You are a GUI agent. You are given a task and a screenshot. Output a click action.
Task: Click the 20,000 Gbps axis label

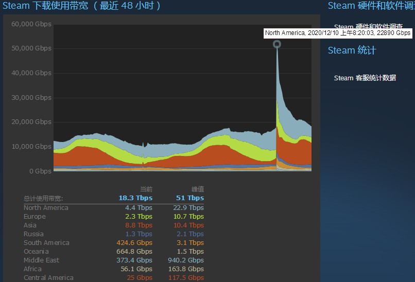pyautogui.click(x=31, y=121)
